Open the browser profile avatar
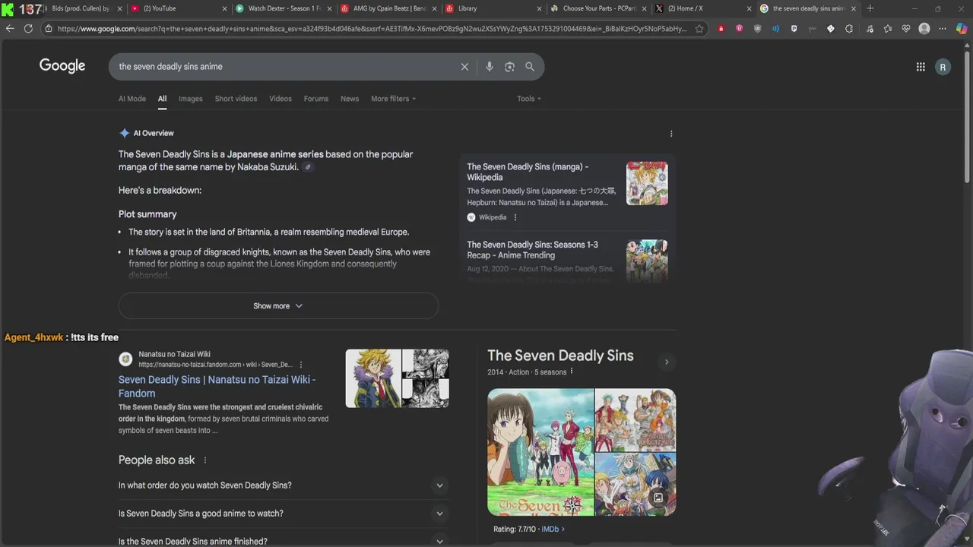This screenshot has width=973, height=547. (924, 29)
